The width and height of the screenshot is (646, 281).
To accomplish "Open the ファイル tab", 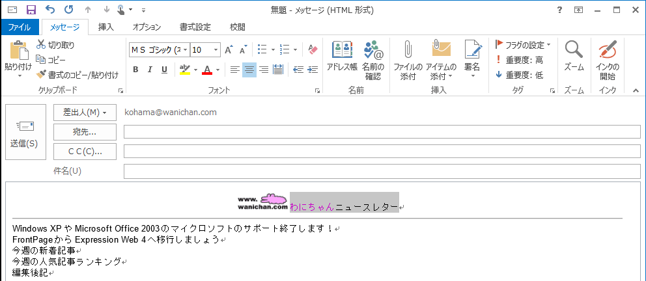I will [20, 27].
